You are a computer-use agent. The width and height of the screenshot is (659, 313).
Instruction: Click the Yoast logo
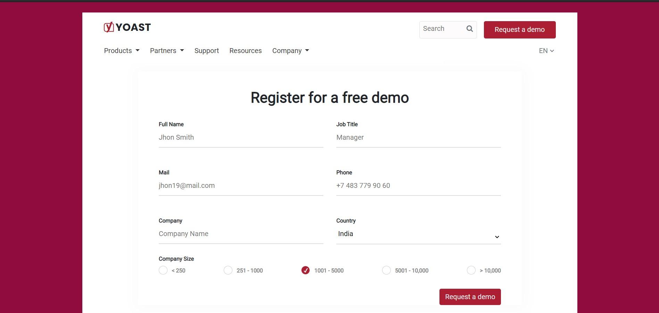(127, 27)
